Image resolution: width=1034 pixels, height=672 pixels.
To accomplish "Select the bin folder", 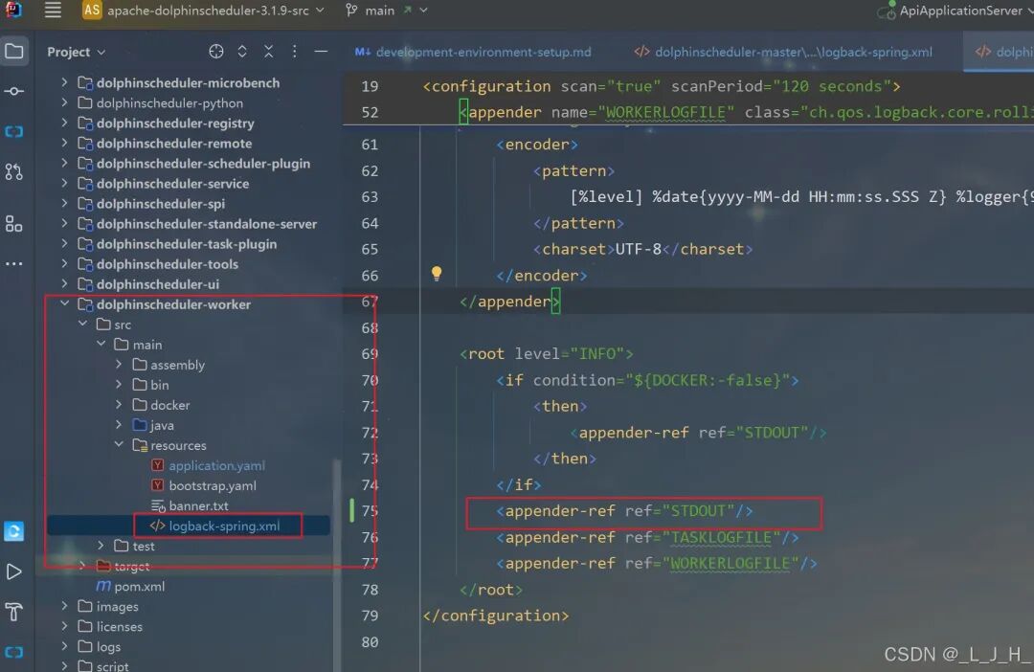I will pyautogui.click(x=159, y=385).
